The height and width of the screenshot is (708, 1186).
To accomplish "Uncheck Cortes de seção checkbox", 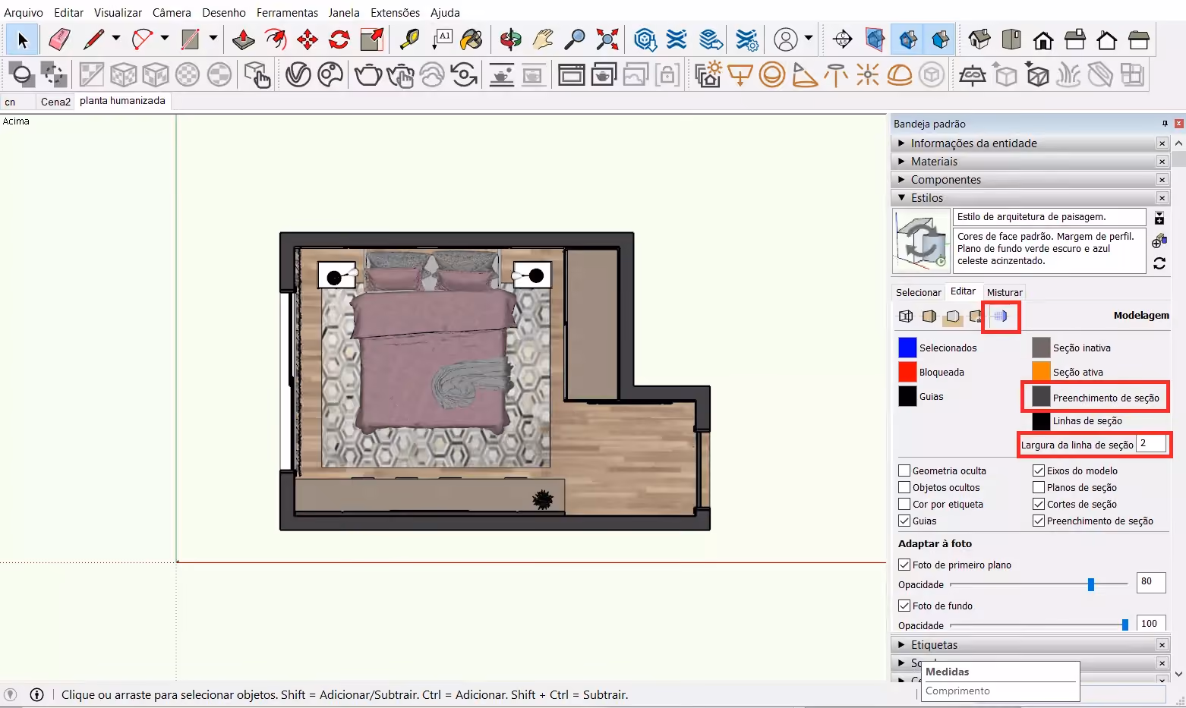I will (x=1039, y=504).
